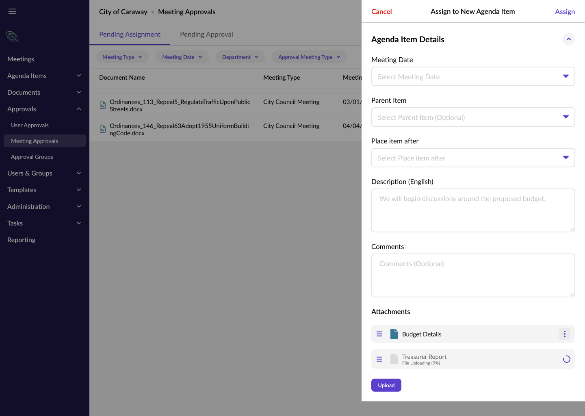The height and width of the screenshot is (416, 585).
Task: Switch to the Pending Assignment tab
Action: tap(130, 35)
